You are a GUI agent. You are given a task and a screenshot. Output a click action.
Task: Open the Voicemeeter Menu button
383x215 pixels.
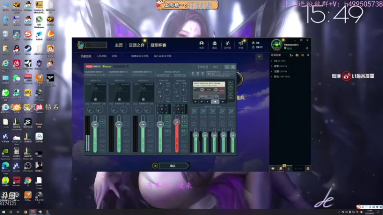pos(216,67)
